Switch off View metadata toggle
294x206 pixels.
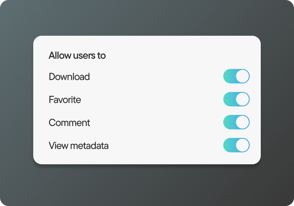point(236,145)
